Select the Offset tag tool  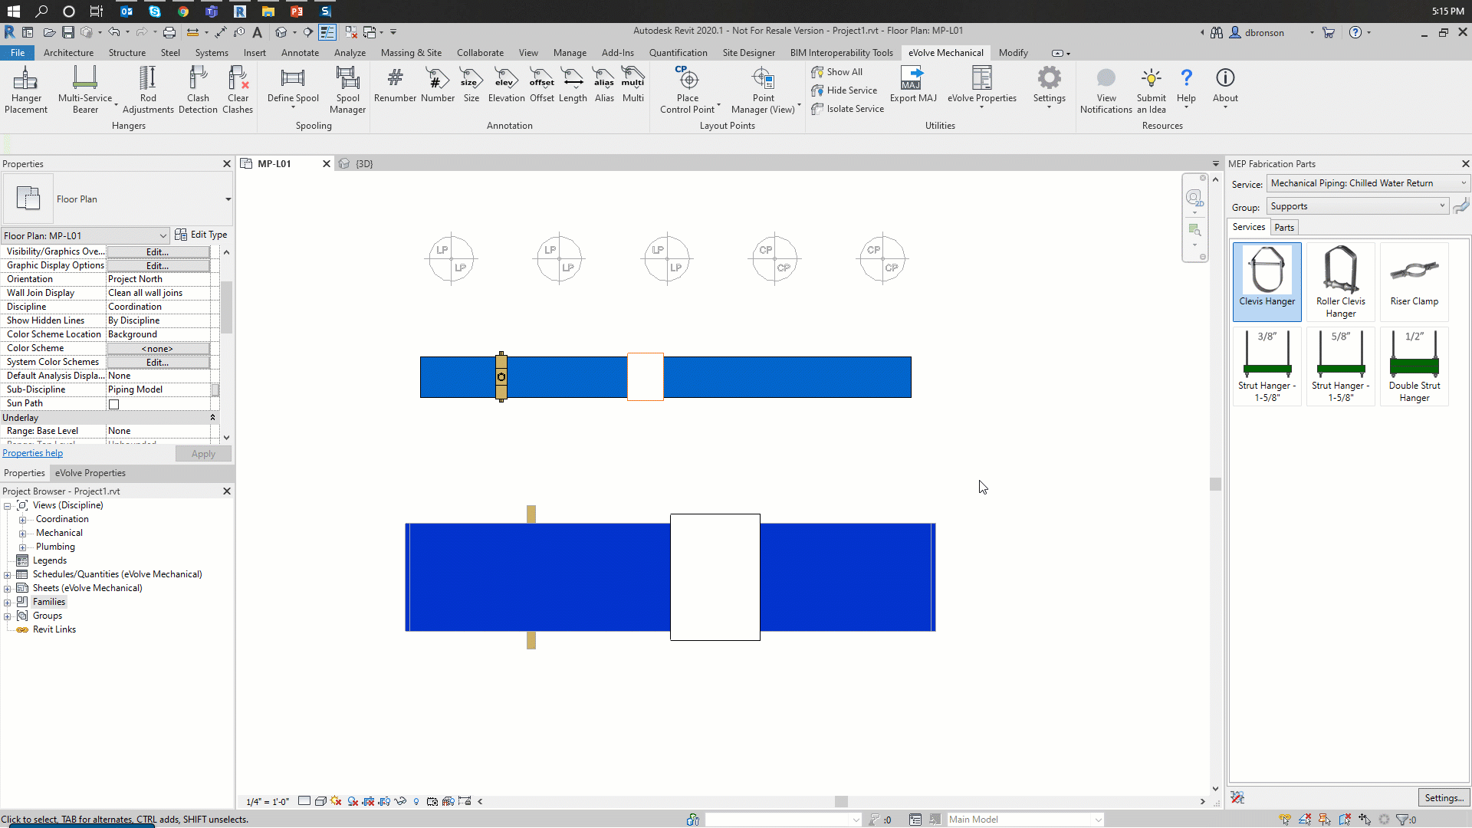pos(541,84)
